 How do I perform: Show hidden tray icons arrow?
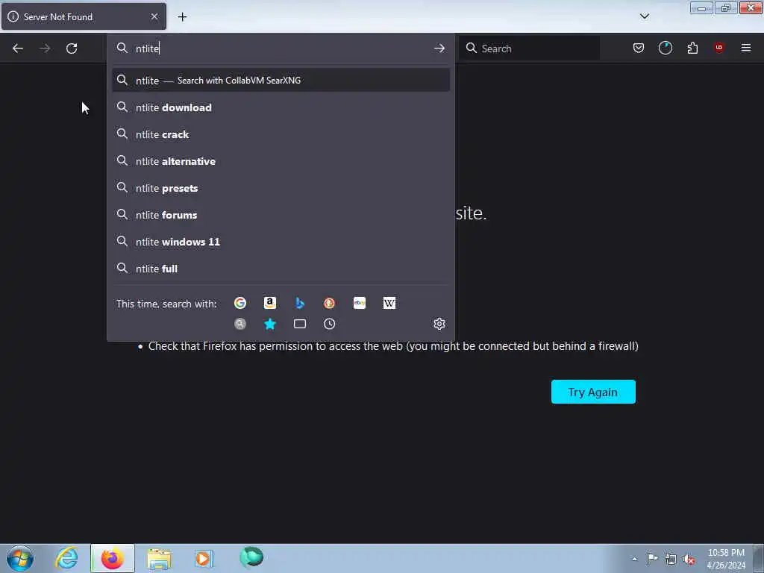pyautogui.click(x=634, y=559)
